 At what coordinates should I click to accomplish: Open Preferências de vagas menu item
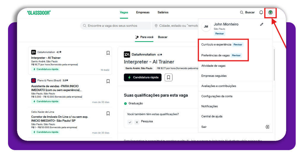pyautogui.click(x=216, y=55)
